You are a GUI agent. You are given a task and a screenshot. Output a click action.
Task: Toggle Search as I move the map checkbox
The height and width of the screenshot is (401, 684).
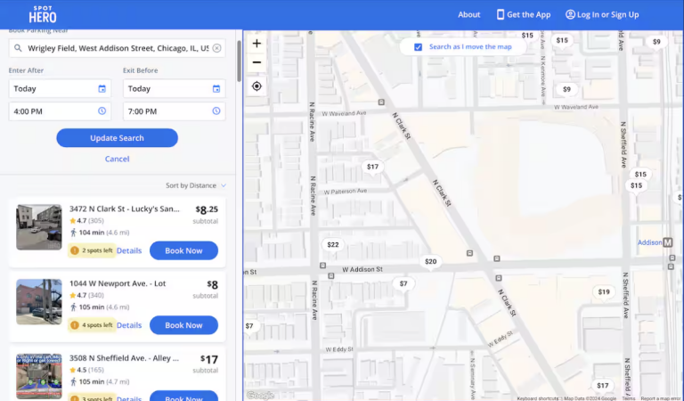click(x=418, y=47)
